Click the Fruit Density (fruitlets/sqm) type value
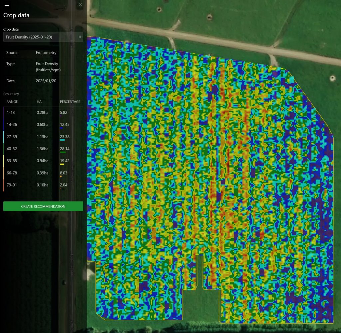Viewport: 341px width, 333px height. pos(48,67)
